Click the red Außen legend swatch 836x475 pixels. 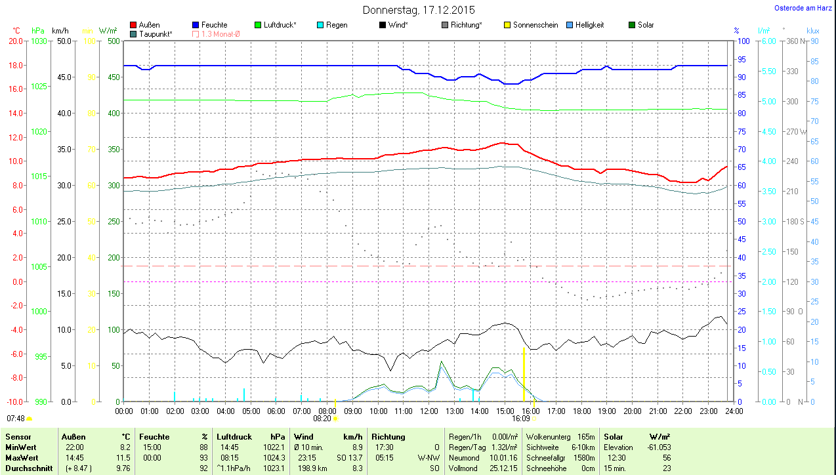[x=134, y=25]
